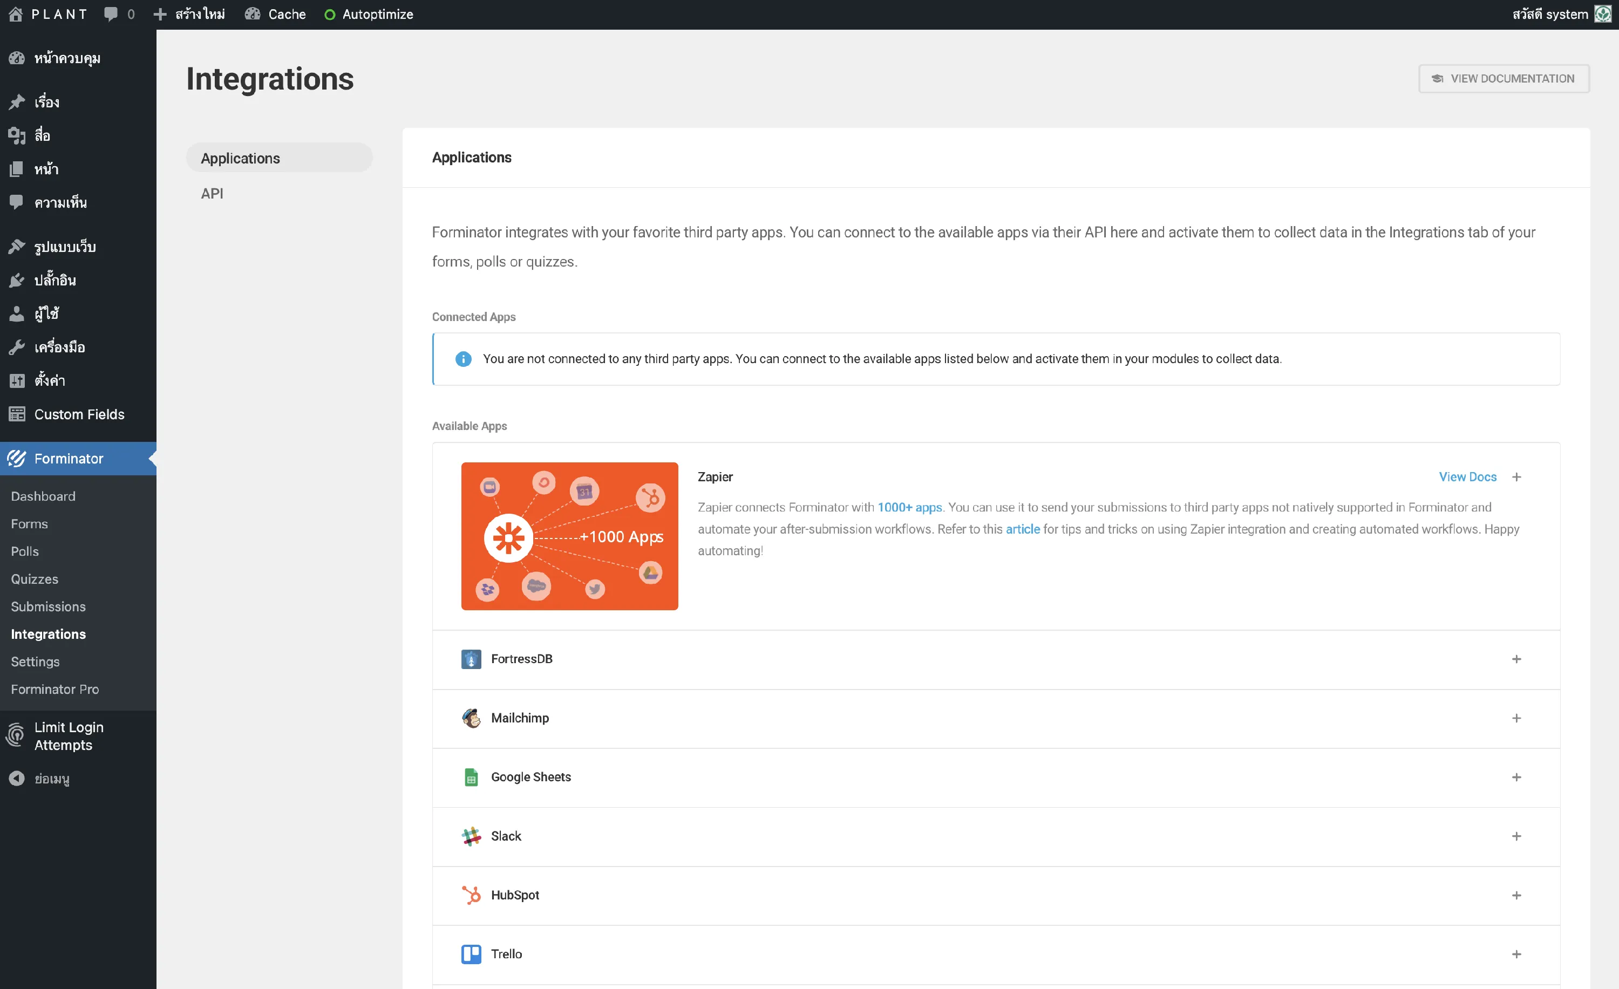Click the Forminator sidebar menu icon

16,459
